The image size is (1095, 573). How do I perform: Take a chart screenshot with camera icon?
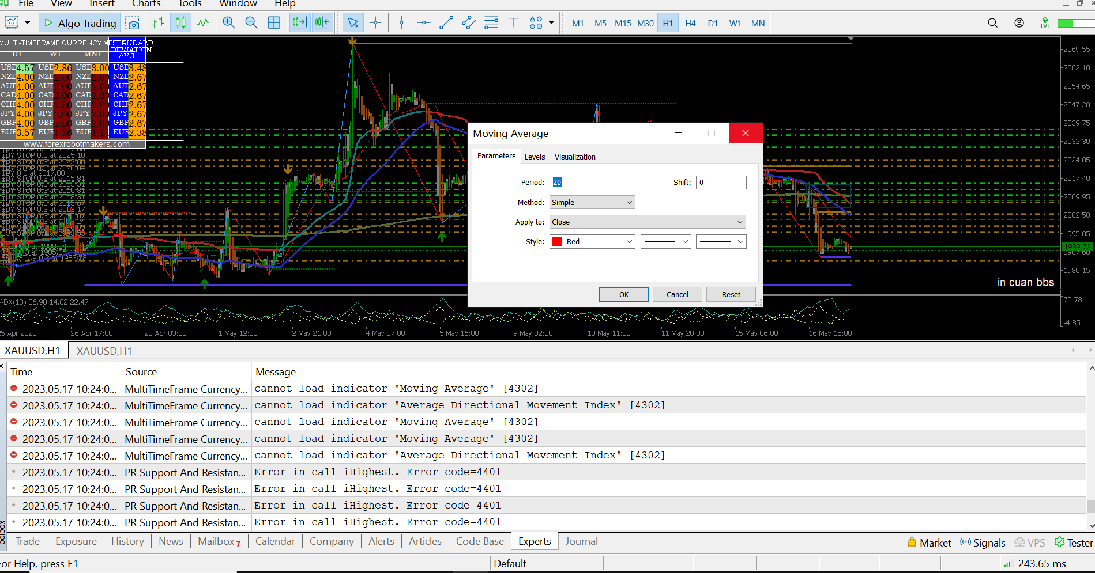coord(133,23)
